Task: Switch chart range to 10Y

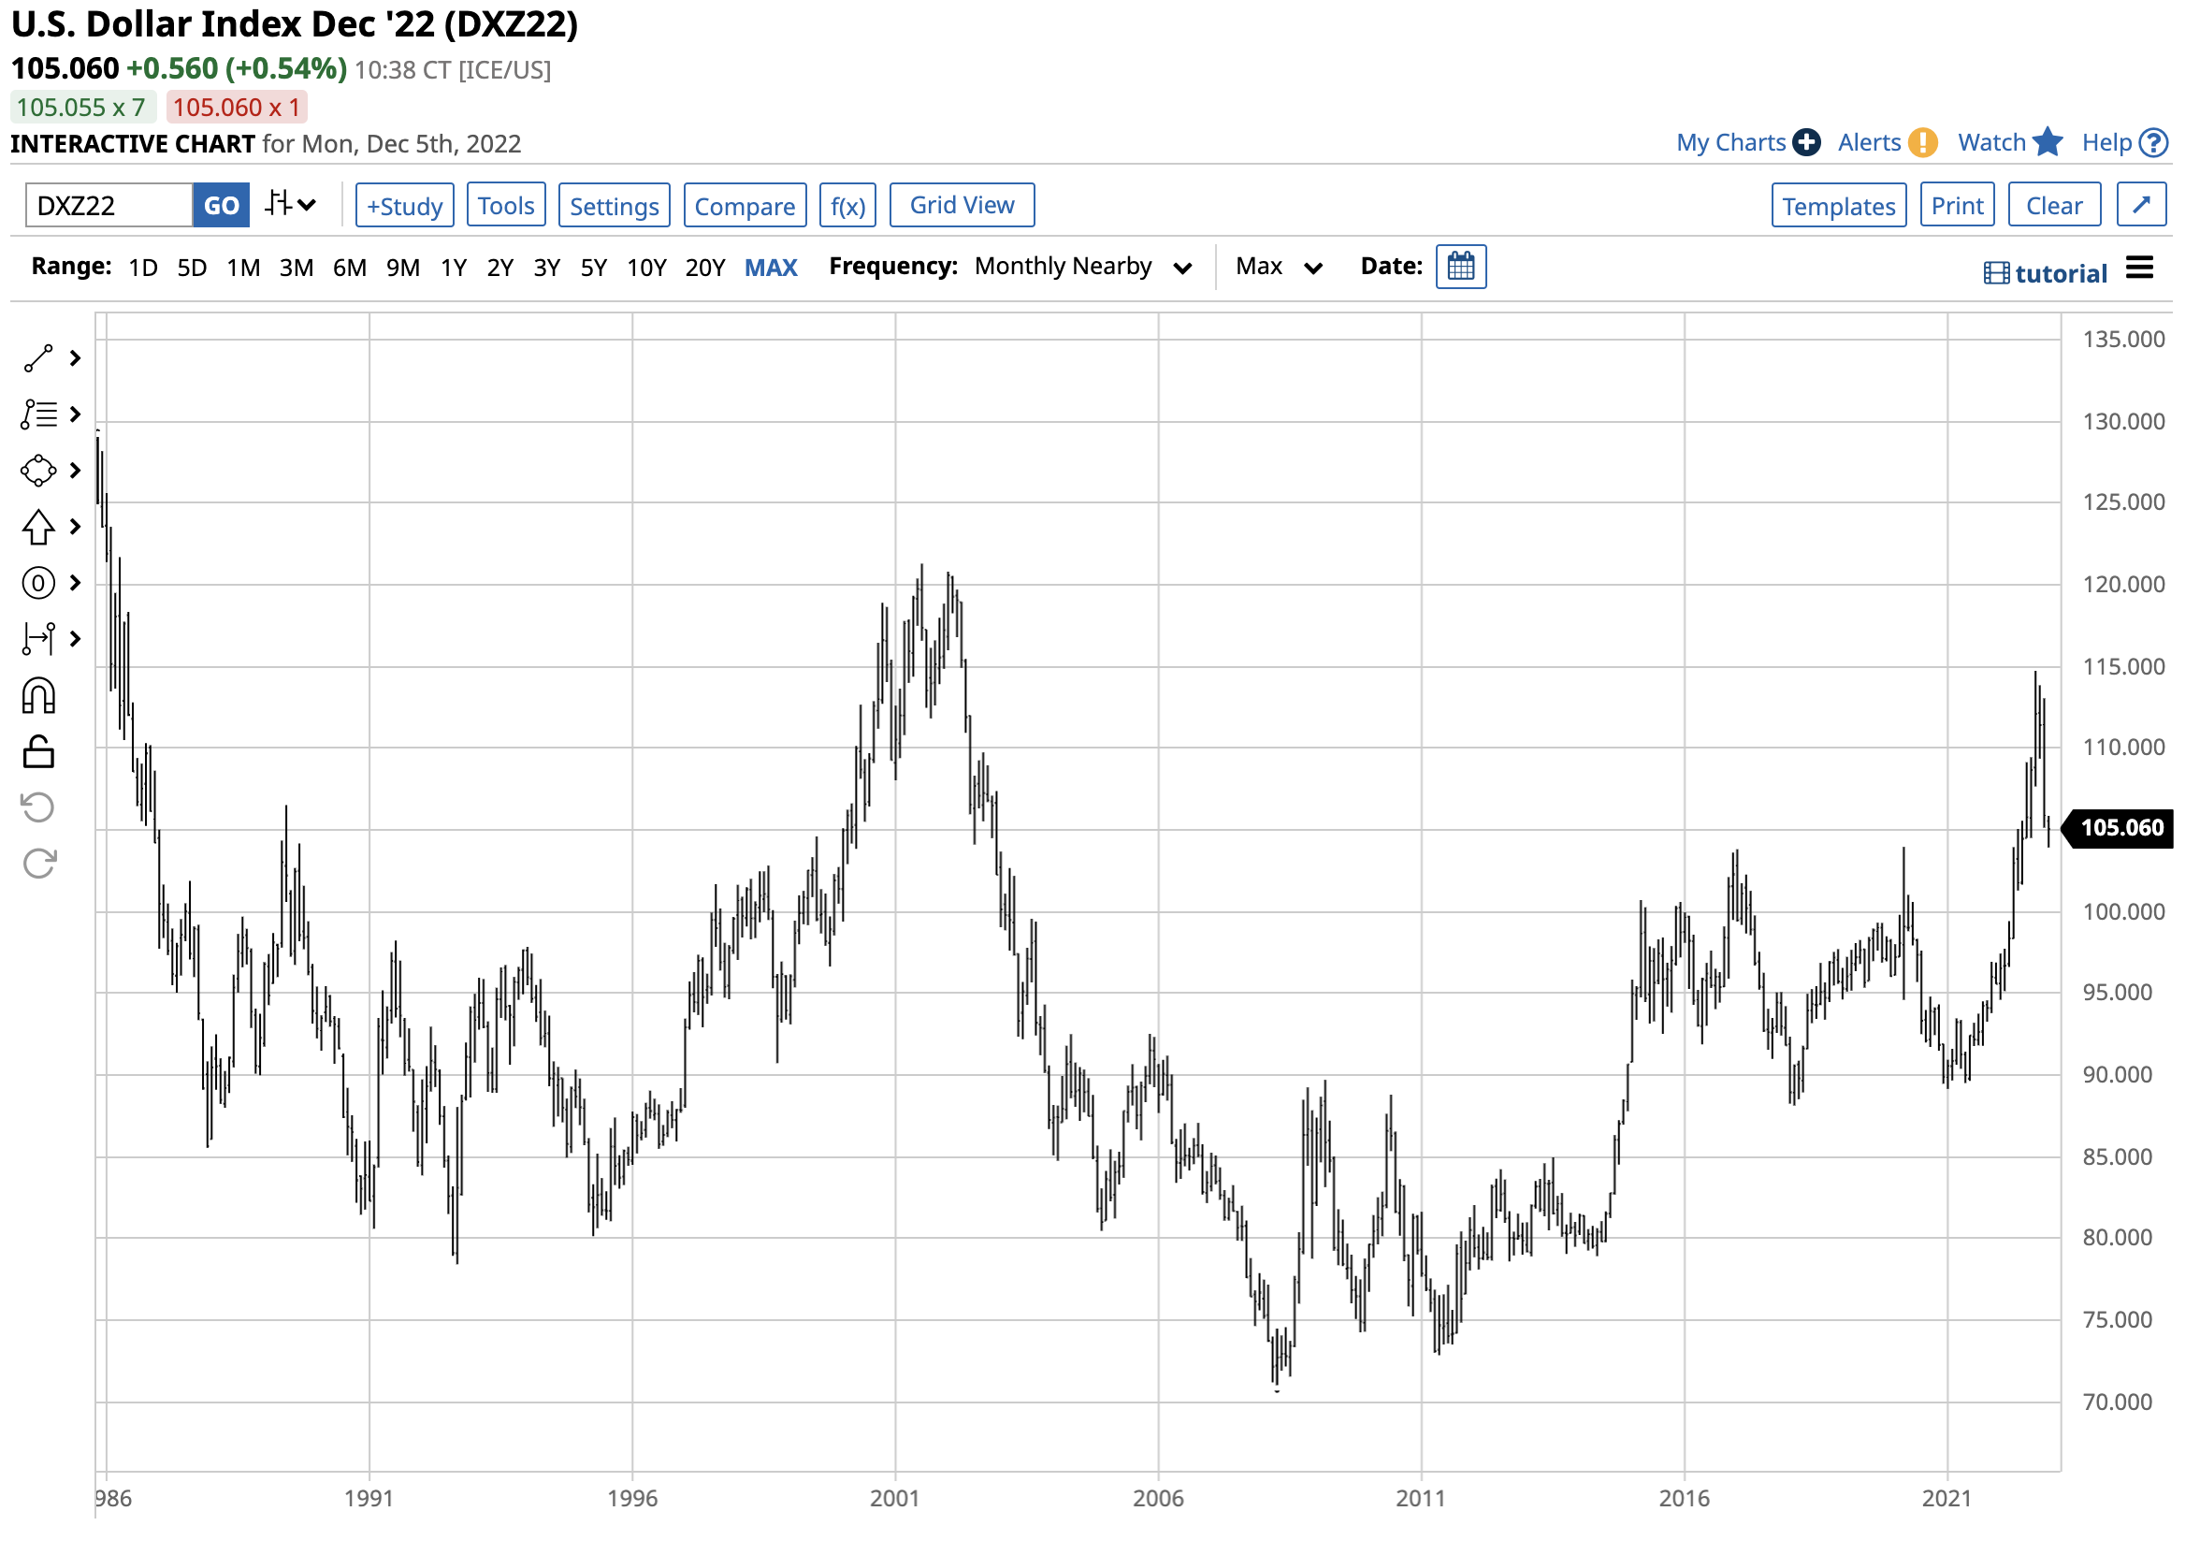Action: click(x=647, y=268)
